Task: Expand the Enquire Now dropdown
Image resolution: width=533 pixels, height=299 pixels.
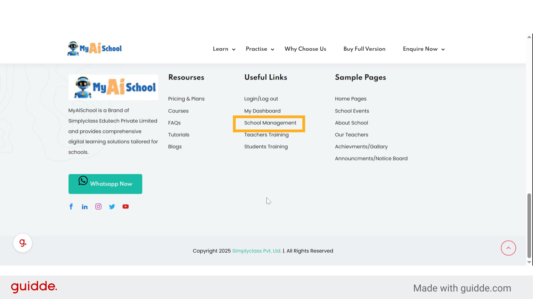Action: (x=424, y=49)
